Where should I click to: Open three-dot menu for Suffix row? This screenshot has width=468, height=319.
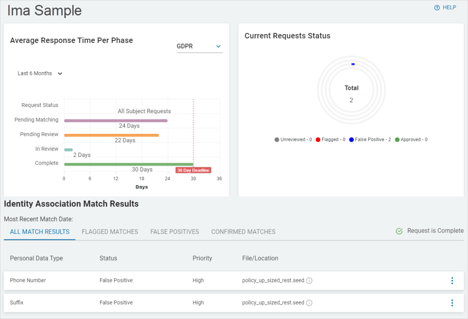[452, 303]
